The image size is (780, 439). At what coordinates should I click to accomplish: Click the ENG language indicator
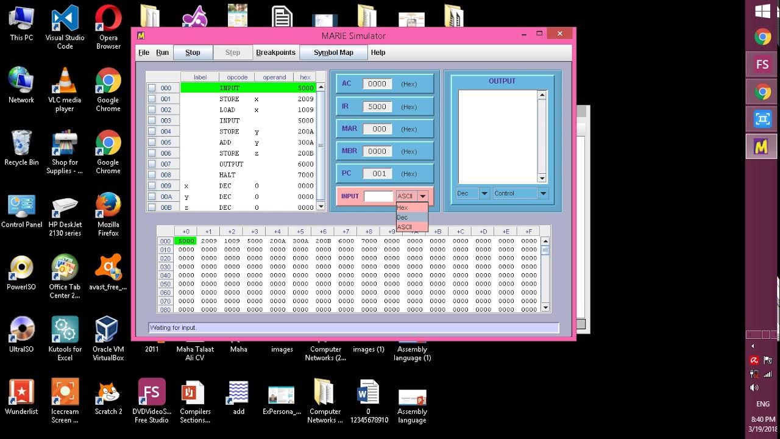762,404
